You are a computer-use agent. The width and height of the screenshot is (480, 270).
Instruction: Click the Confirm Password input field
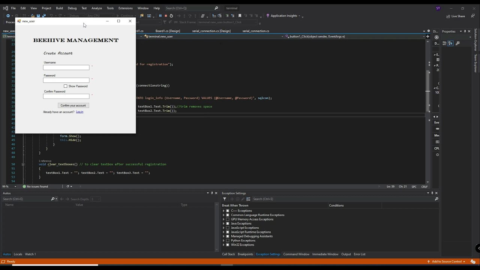(x=66, y=96)
